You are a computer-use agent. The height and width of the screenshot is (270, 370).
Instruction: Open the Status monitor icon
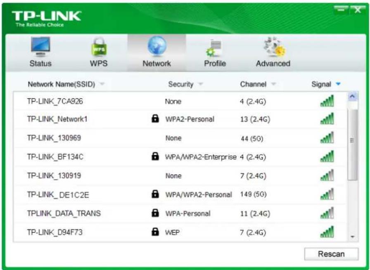(x=40, y=47)
